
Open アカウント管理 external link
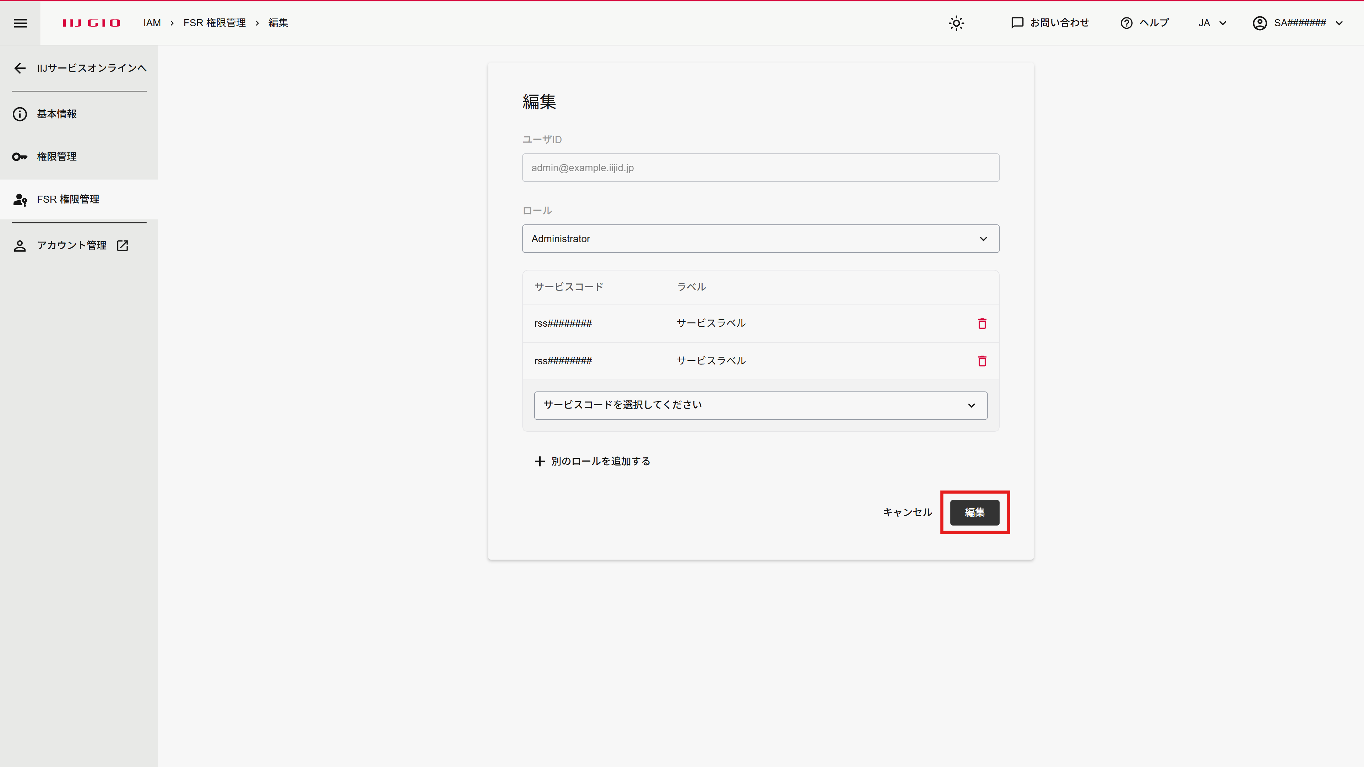click(72, 246)
